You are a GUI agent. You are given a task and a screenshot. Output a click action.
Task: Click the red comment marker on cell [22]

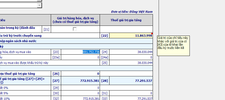[x=152, y=34]
